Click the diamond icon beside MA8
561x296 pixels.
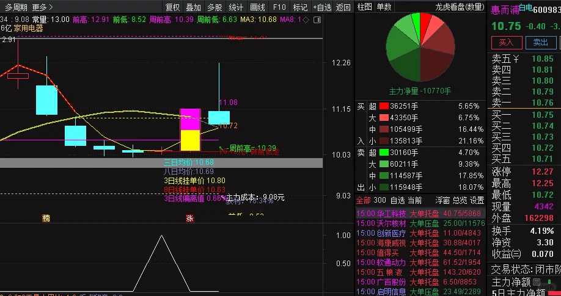pos(306,20)
